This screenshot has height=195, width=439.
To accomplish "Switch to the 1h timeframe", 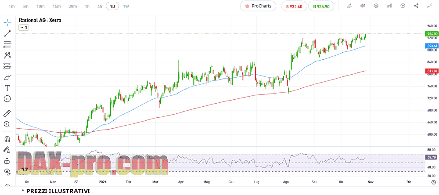I will pyautogui.click(x=87, y=6).
